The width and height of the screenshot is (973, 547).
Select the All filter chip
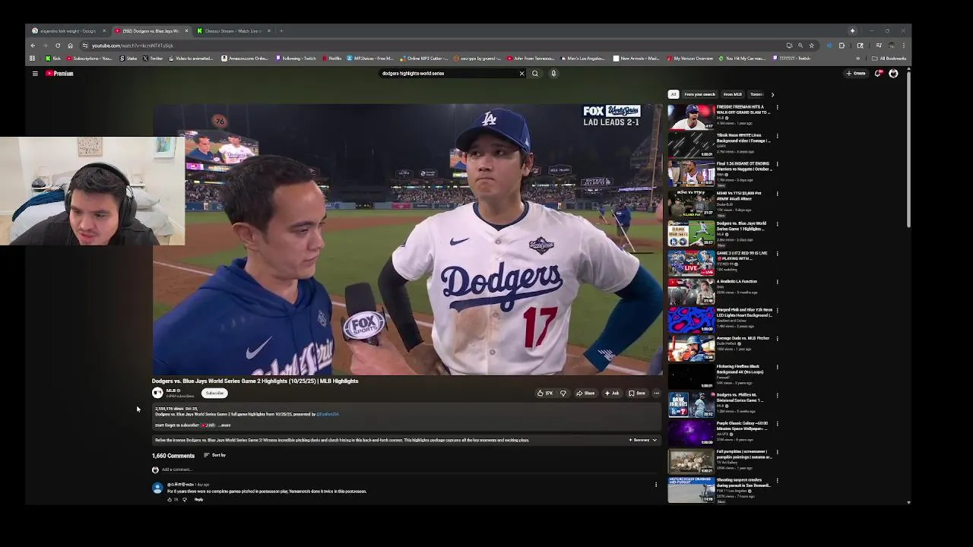tap(673, 94)
